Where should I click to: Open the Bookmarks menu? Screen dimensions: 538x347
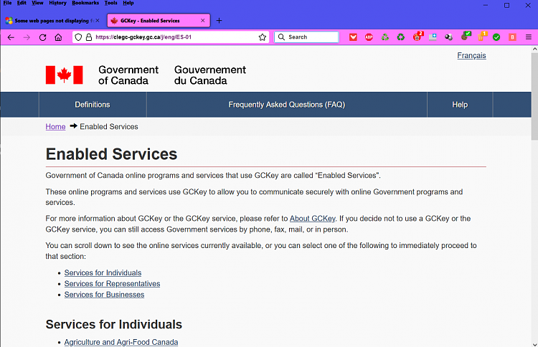click(85, 3)
